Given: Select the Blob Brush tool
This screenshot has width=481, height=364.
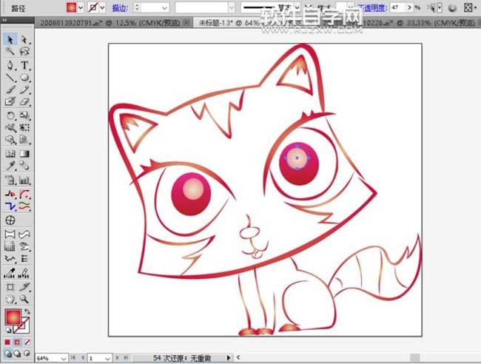Looking at the screenshot, I should (10, 101).
